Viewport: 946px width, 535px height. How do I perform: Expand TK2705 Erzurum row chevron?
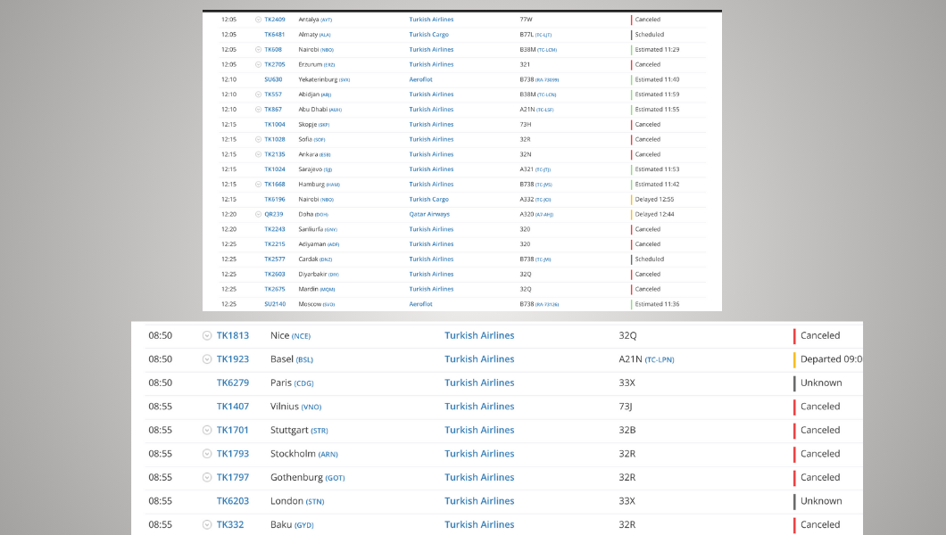258,64
